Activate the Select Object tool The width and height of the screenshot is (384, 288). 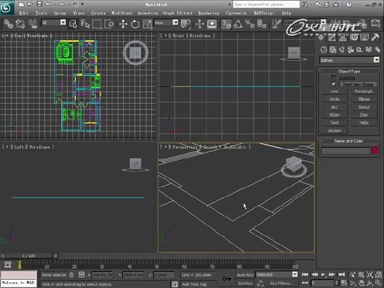[x=73, y=24]
